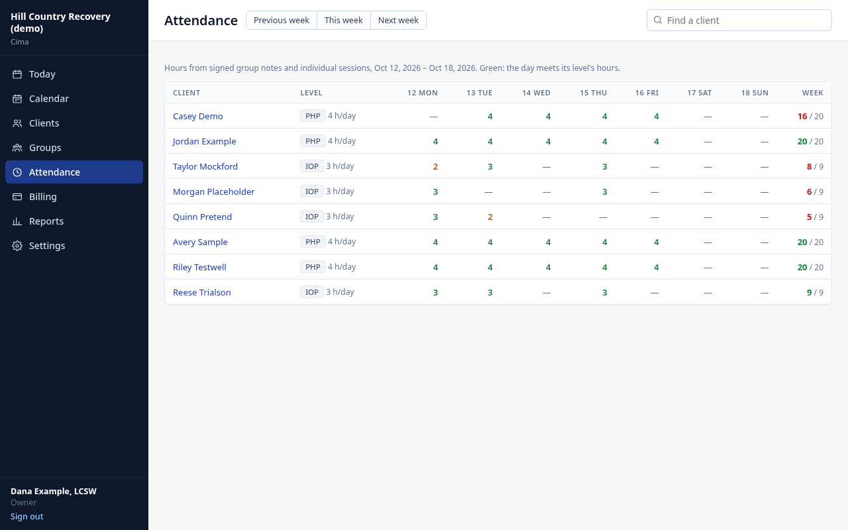Open Taylor Mockford's client record
Viewport: 848px width, 530px height.
205,166
